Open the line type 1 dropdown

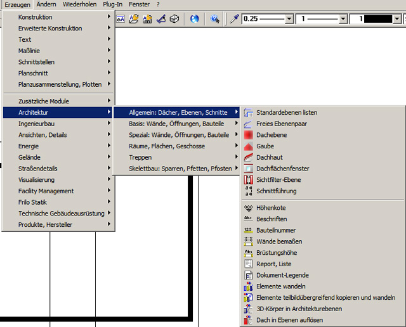coord(343,19)
